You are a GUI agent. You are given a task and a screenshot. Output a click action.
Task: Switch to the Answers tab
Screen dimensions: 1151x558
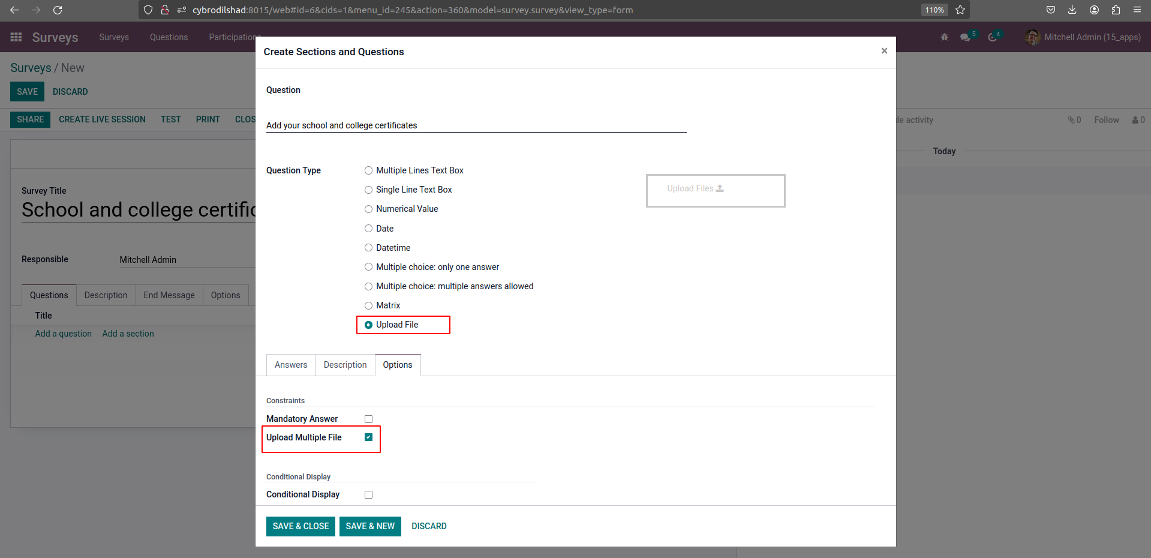click(291, 365)
